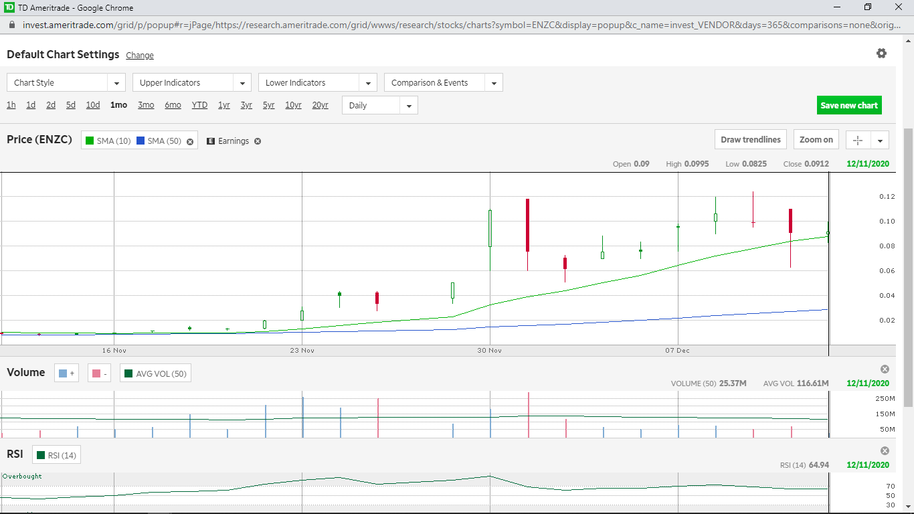This screenshot has height=514, width=914.
Task: Click the RSI (14) 64.94 readout
Action: 805,465
